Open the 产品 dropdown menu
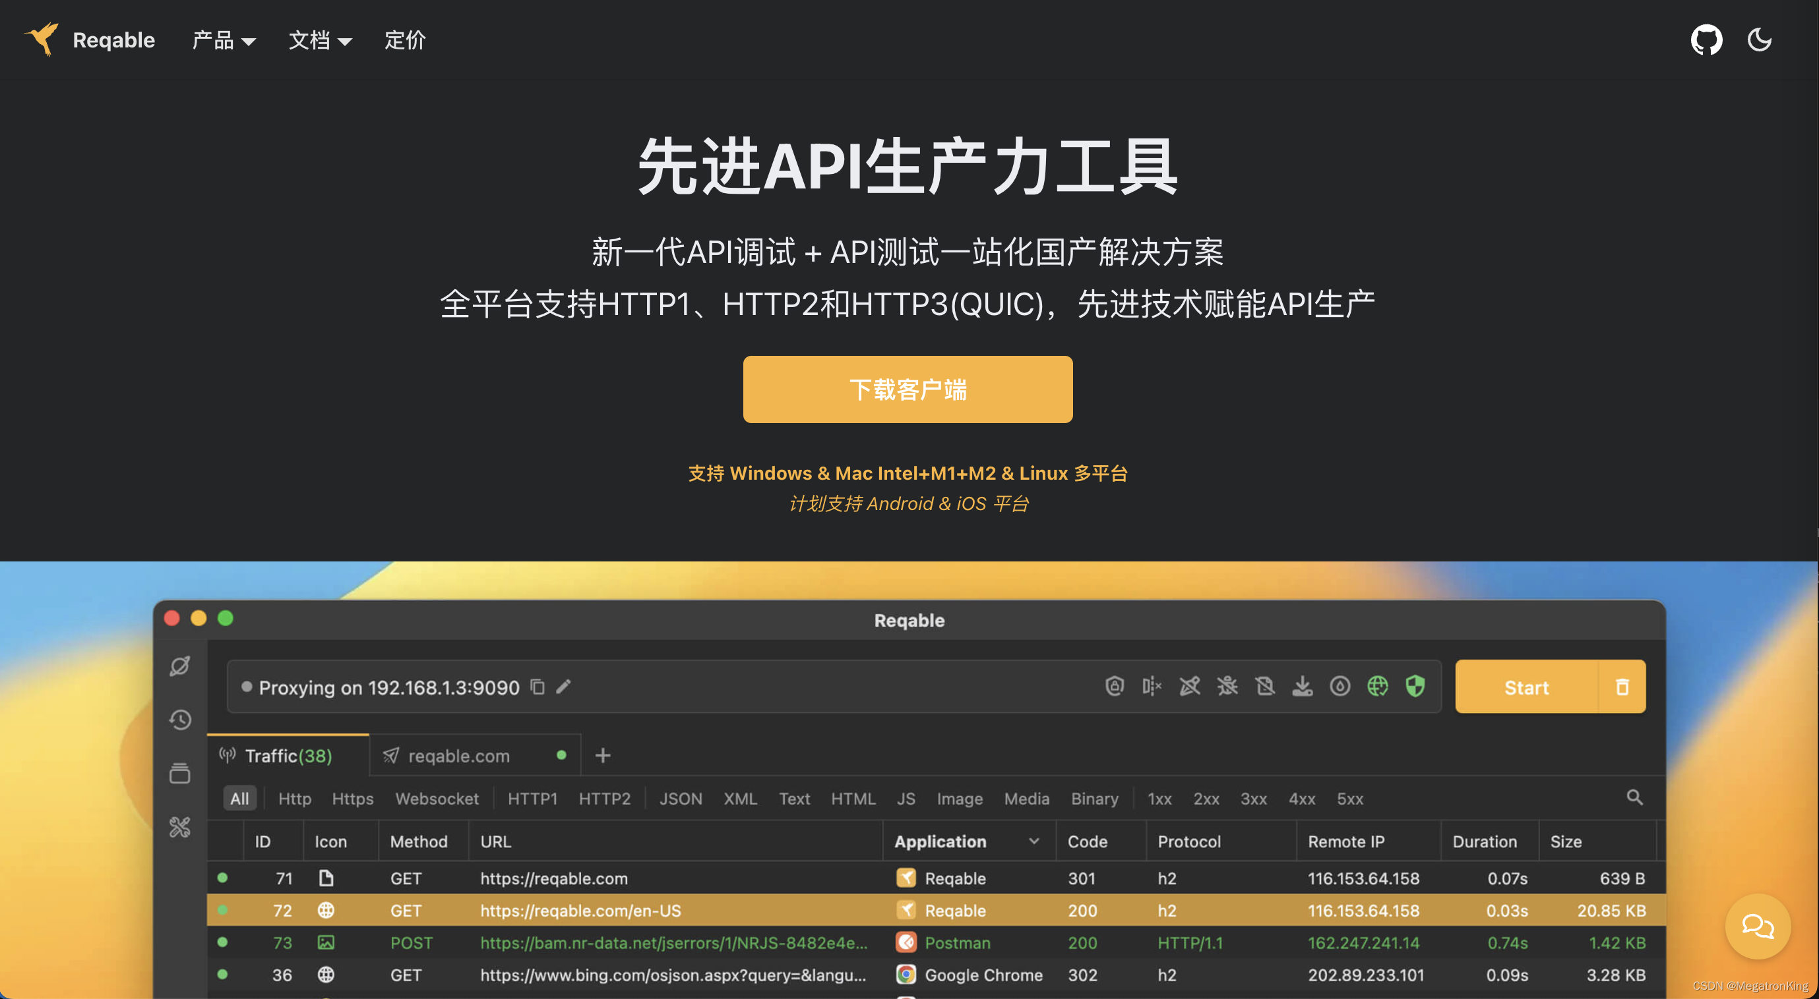Screen dimensions: 1819x999 coord(223,40)
